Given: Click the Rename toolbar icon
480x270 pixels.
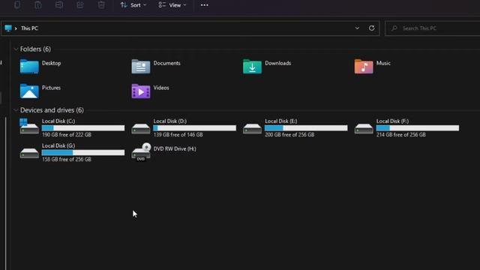Looking at the screenshot, I should coord(59,4).
